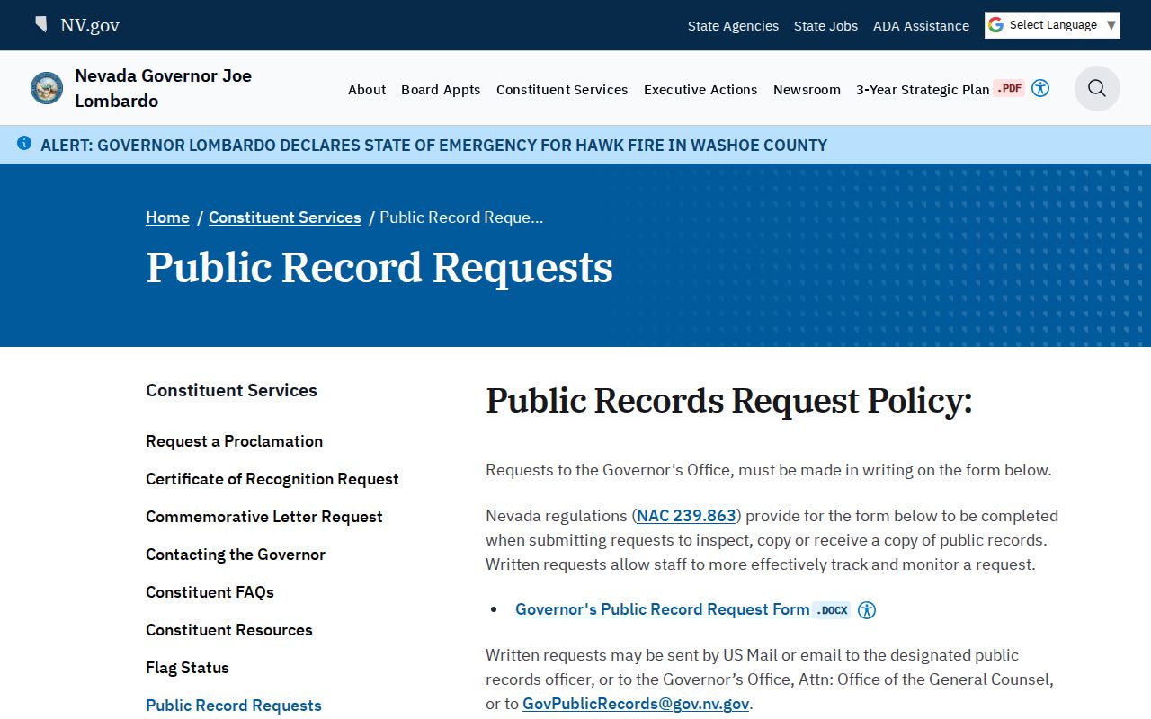Image resolution: width=1151 pixels, height=719 pixels.
Task: Click the PDF badge next to Strategic Plan
Action: [x=1009, y=88]
